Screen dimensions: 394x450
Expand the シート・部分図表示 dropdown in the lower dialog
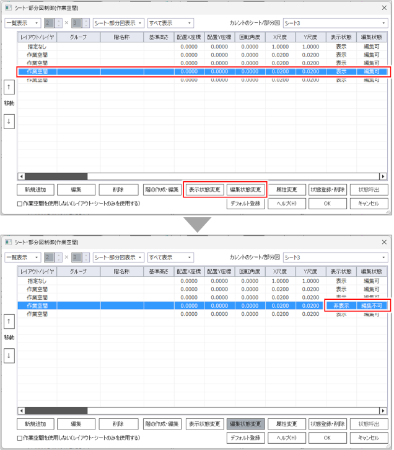point(118,257)
